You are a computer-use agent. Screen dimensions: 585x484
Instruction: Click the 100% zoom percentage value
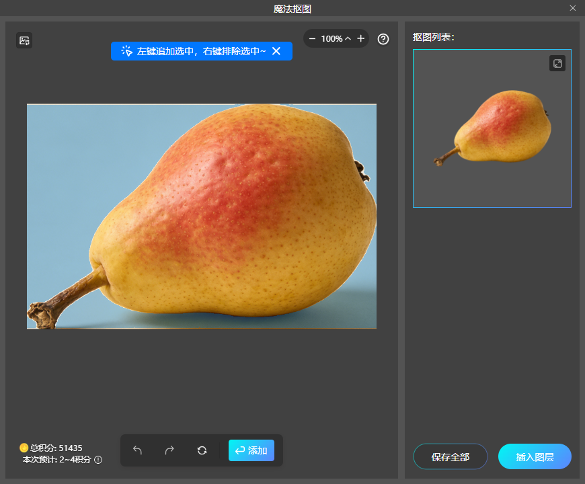pos(331,39)
